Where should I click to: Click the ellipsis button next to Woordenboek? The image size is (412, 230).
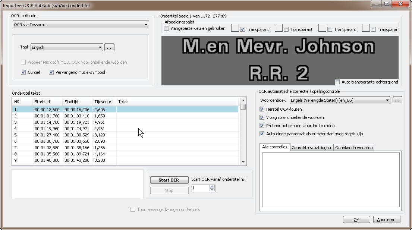(397, 100)
